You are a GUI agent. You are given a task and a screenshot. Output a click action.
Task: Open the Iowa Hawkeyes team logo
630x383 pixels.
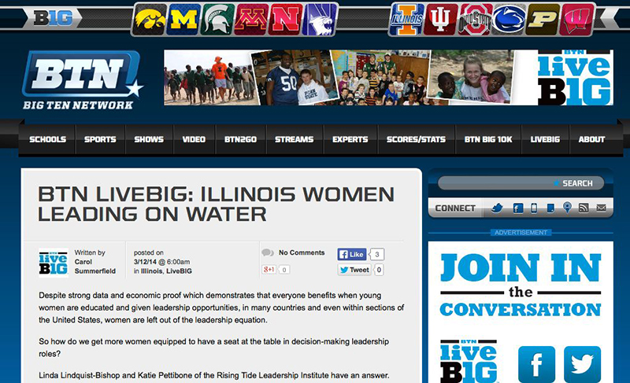(150, 19)
